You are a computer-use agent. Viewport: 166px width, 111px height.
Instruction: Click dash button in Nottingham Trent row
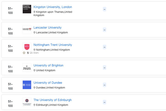[x=105, y=47]
